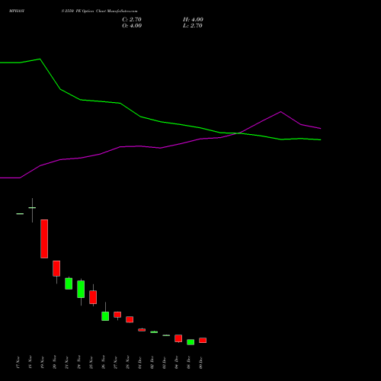Screen dimensions: 381x381
Task: Click the '20 Nov' date axis label
Action: (x=54, y=363)
